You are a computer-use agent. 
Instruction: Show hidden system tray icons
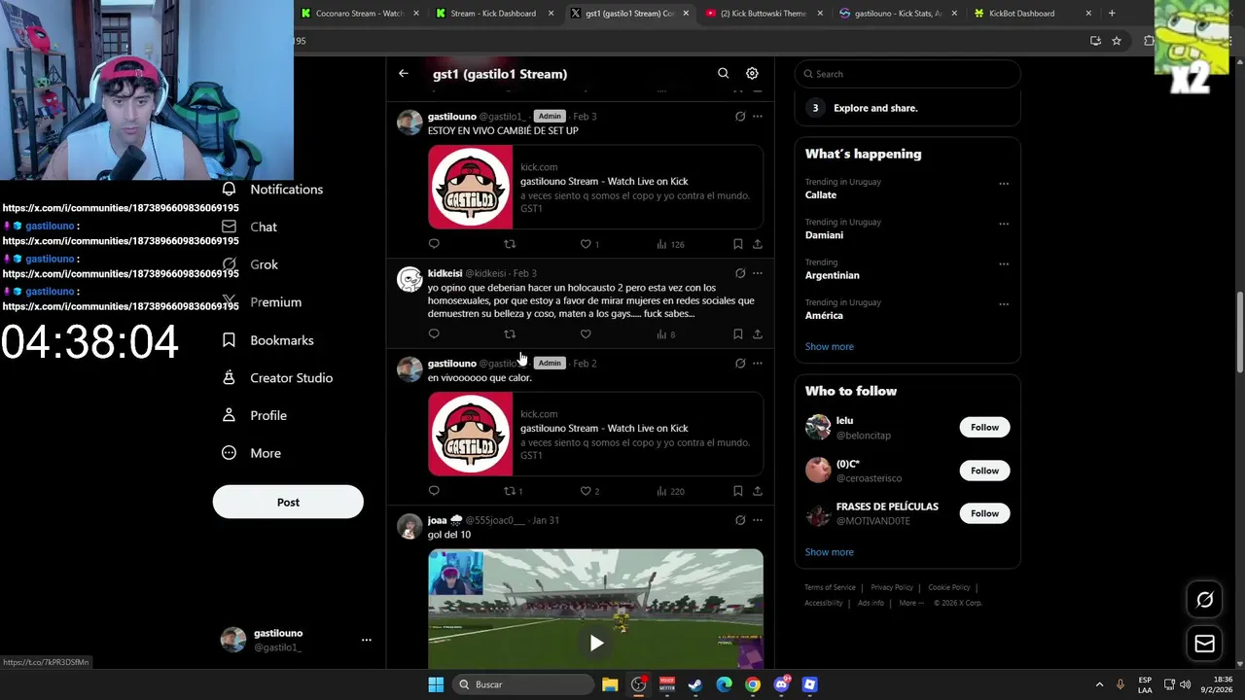1099,684
